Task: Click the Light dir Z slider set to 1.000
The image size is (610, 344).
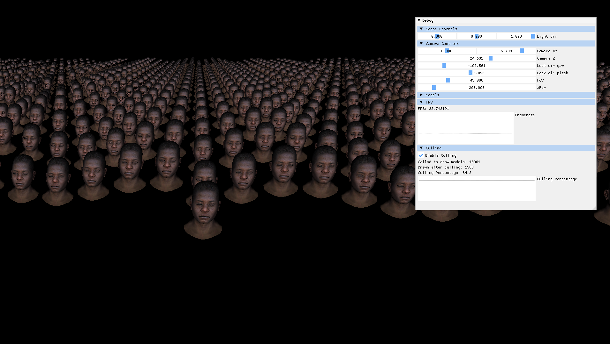Action: pos(516,36)
